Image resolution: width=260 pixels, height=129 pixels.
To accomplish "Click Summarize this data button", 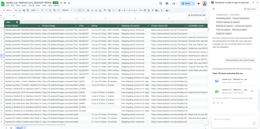I will coord(197,15).
